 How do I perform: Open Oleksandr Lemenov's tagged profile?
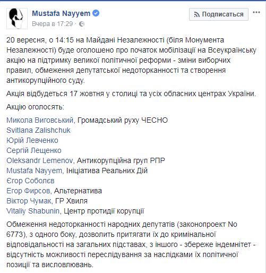[40, 160]
